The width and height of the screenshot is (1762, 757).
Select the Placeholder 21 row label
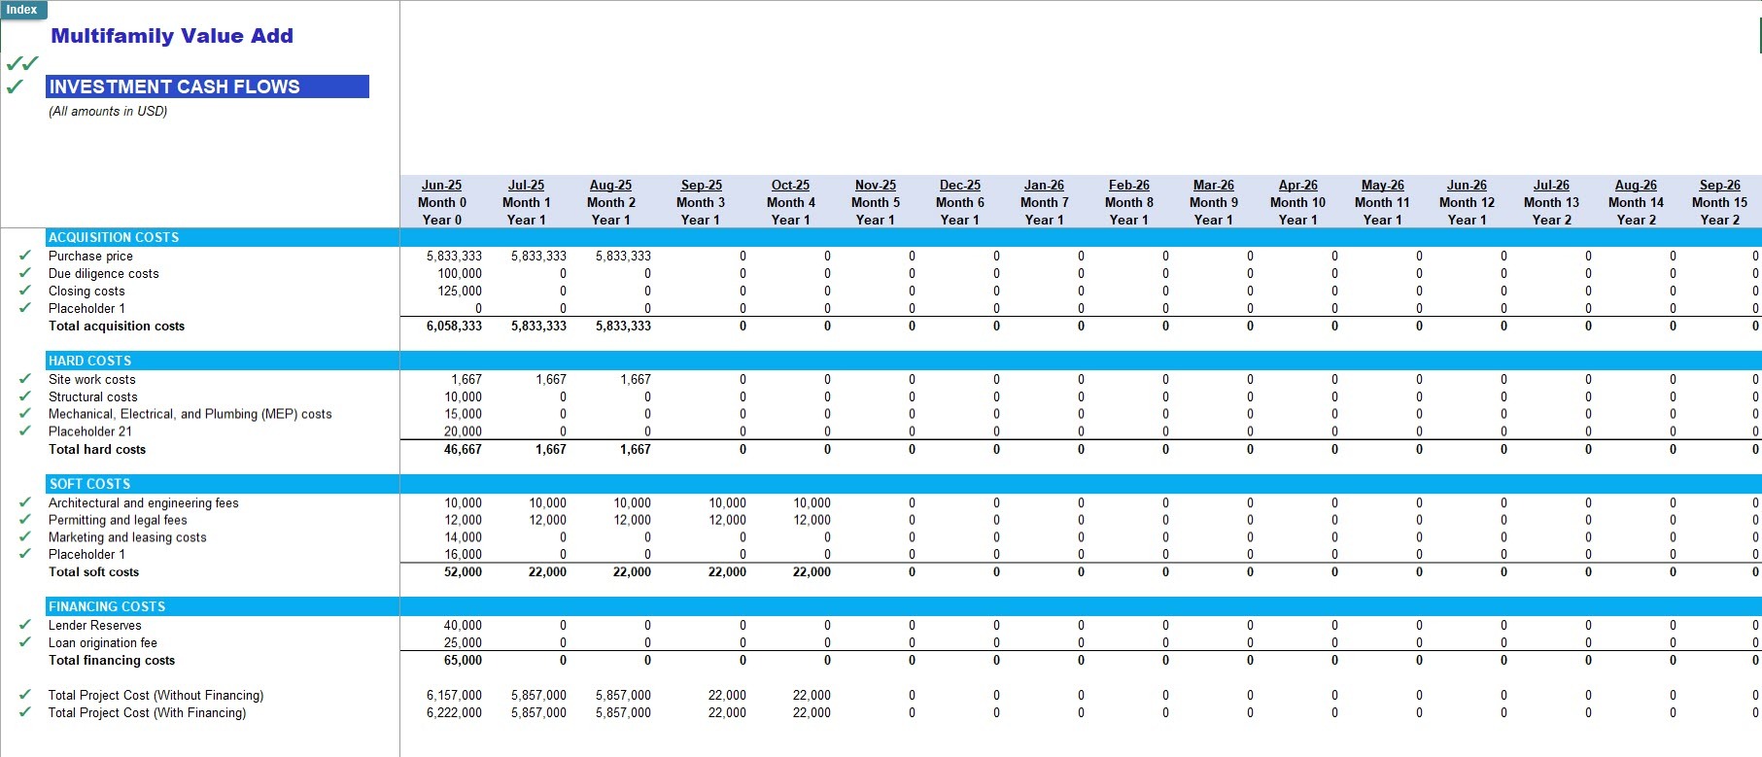tap(90, 431)
